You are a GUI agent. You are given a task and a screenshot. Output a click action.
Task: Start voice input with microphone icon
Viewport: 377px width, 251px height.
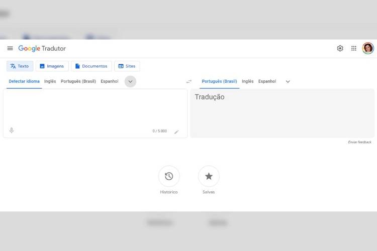[x=12, y=131]
